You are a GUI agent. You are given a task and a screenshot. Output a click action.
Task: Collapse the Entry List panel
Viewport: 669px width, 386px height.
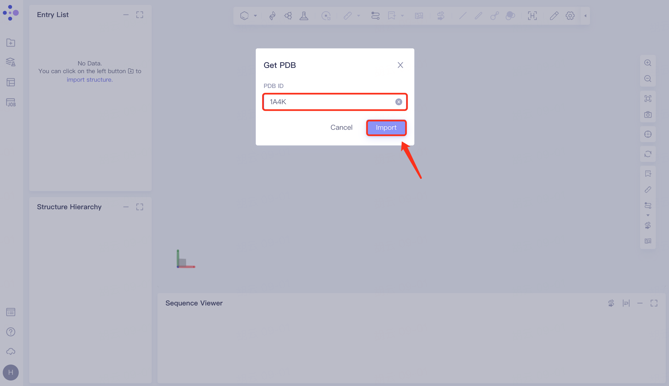126,15
